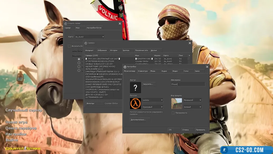Click the Имя игрока text field
The image size is (273, 154).
[188, 84]
